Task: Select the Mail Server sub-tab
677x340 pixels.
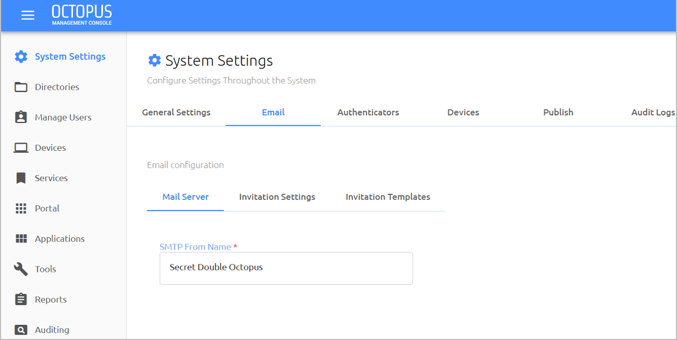Action: (186, 197)
